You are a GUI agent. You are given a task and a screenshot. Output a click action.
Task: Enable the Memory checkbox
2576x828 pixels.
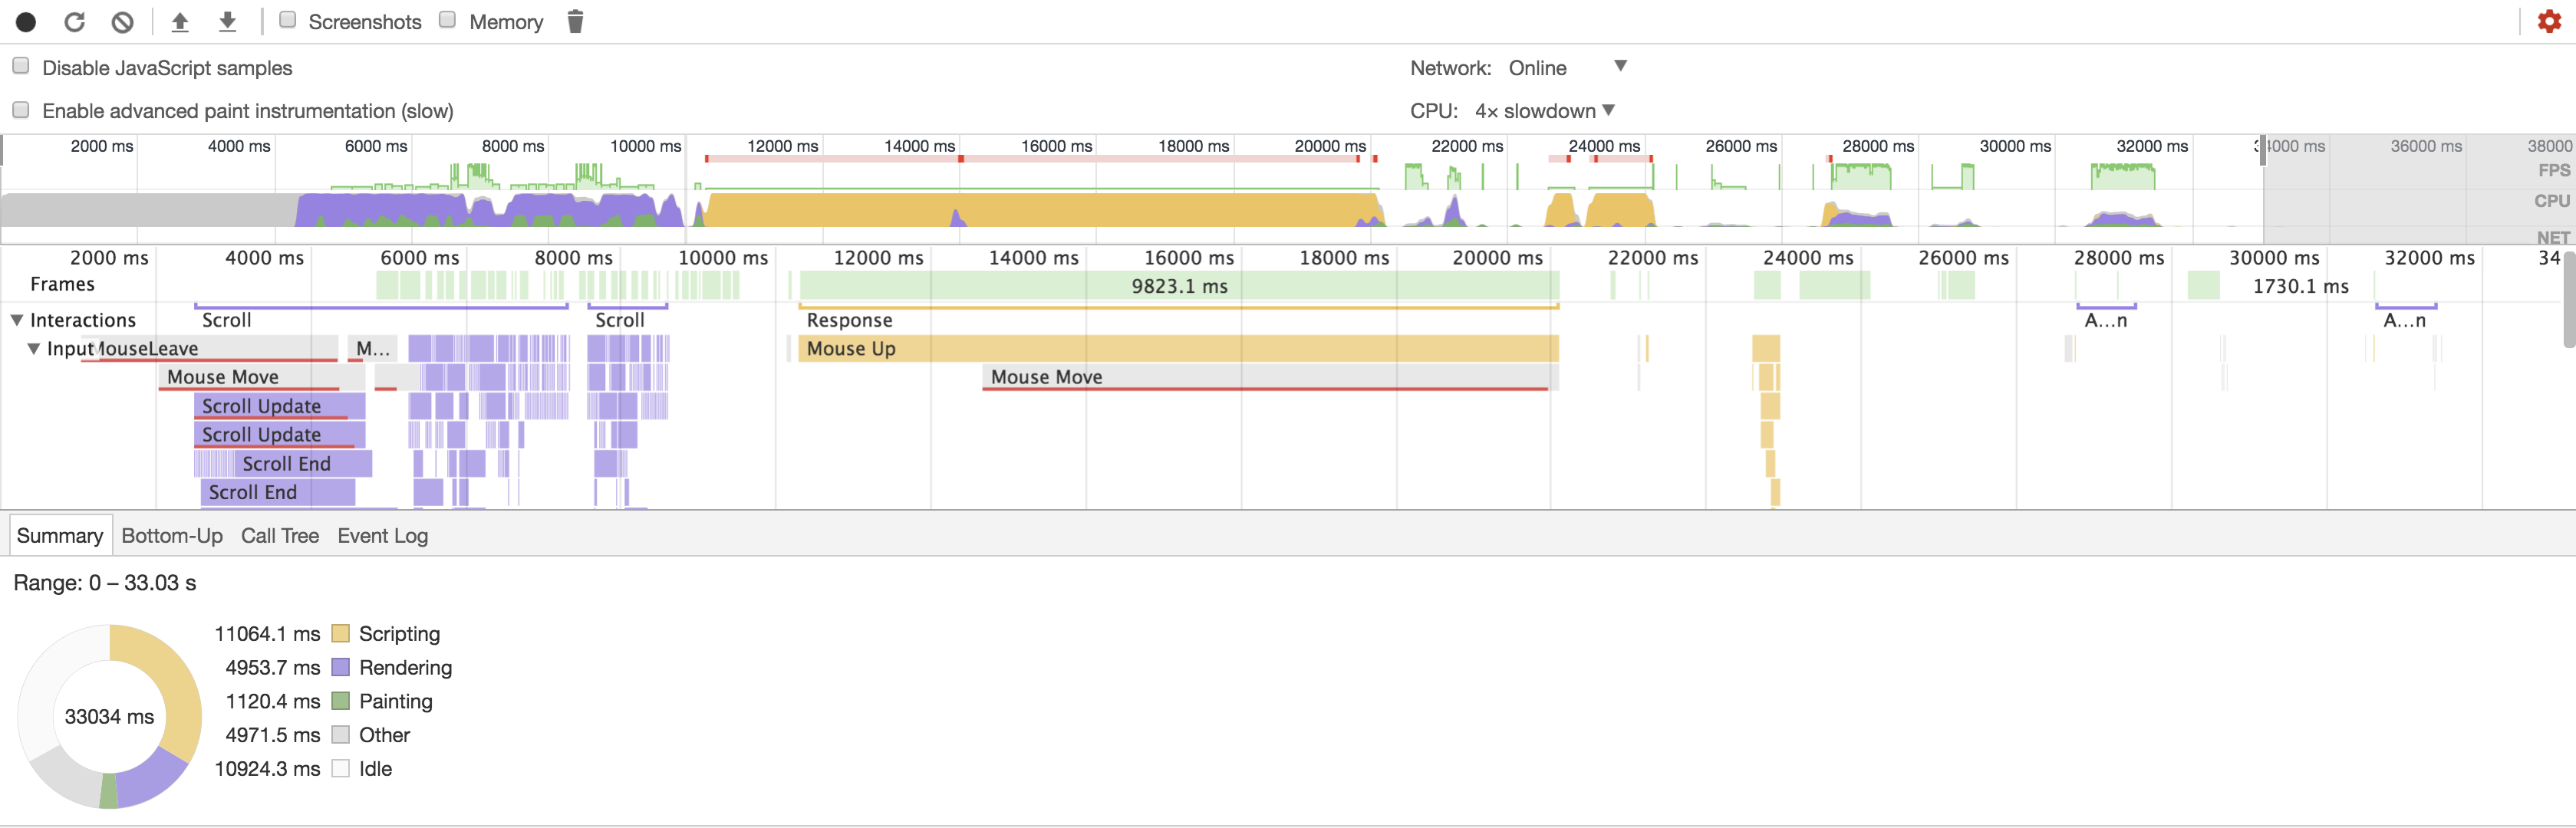448,20
